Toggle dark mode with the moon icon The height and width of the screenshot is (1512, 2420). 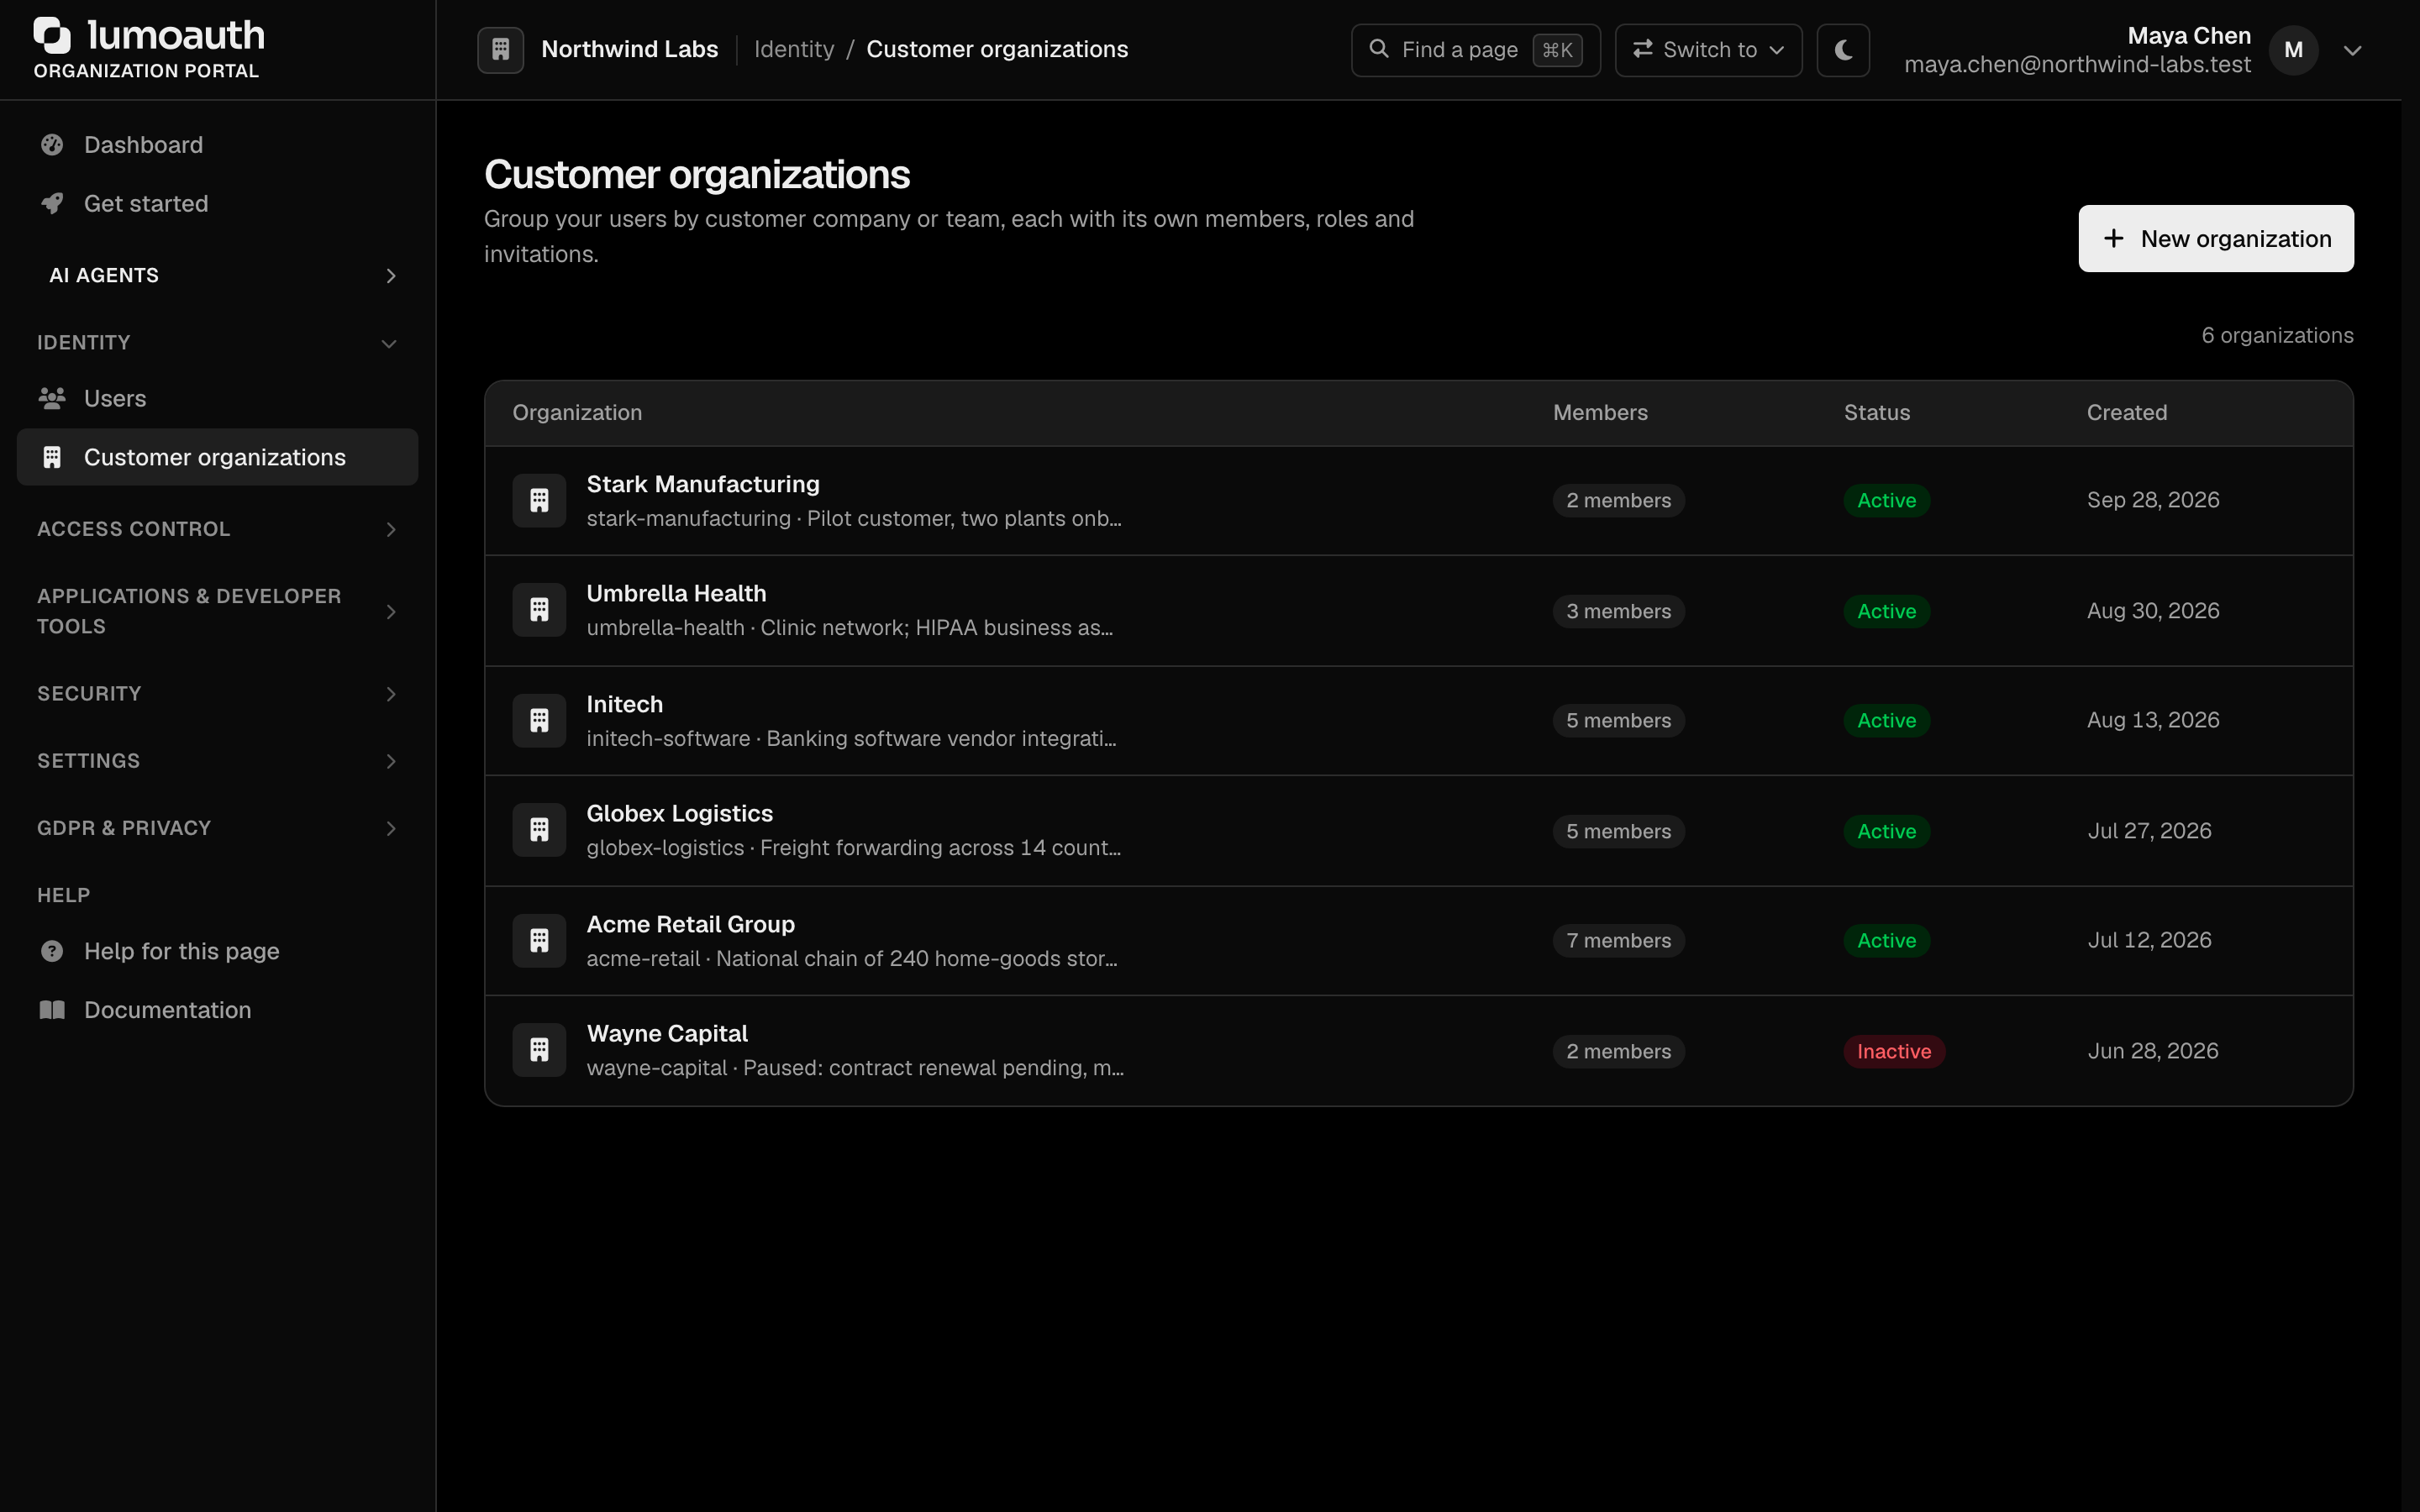click(x=1843, y=50)
